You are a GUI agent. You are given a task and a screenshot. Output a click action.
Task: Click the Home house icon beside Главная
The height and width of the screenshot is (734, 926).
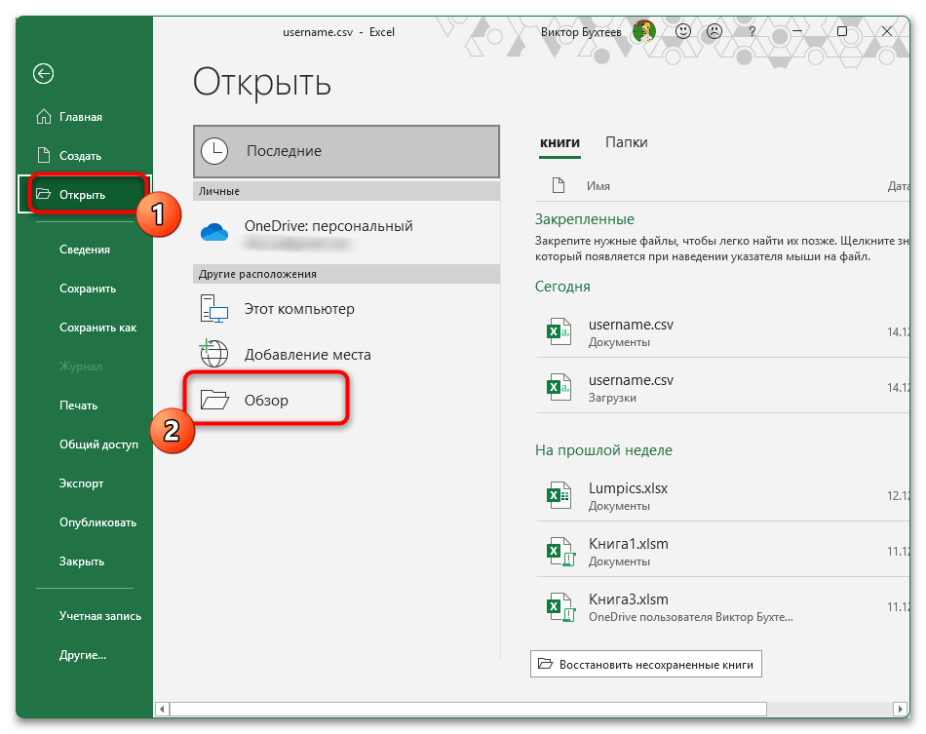pyautogui.click(x=44, y=117)
